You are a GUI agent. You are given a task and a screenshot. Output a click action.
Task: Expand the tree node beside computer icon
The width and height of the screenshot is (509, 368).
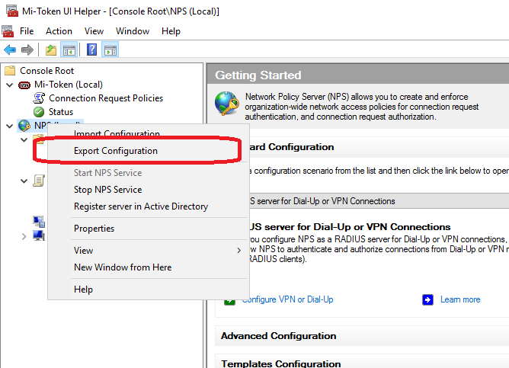click(24, 236)
